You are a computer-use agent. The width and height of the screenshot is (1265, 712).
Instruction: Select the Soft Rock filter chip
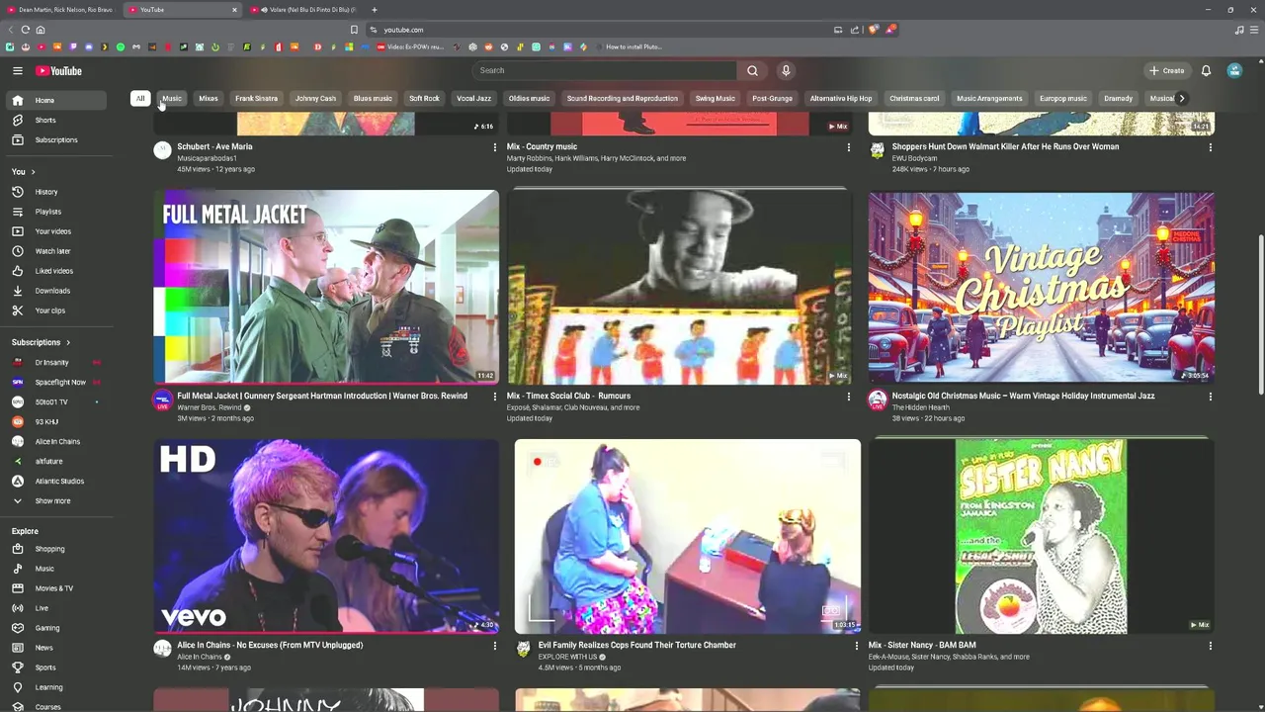(x=424, y=98)
